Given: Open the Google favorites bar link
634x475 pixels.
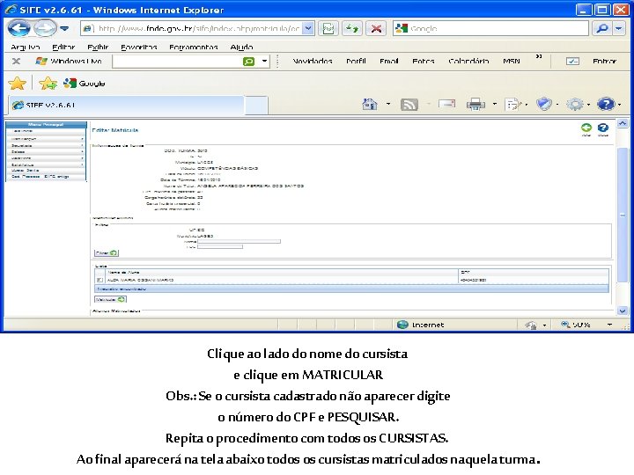Looking at the screenshot, I should click(x=85, y=84).
